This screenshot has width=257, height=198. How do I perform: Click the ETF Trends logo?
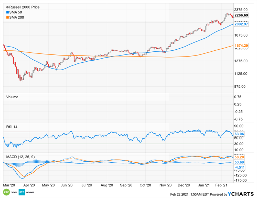click(10, 191)
